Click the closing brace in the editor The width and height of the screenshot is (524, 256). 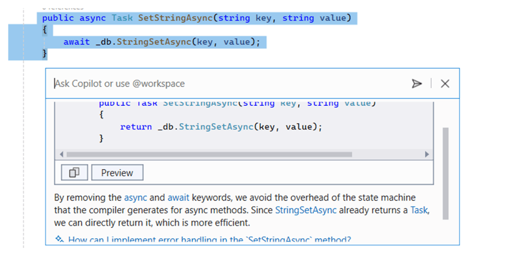click(45, 54)
